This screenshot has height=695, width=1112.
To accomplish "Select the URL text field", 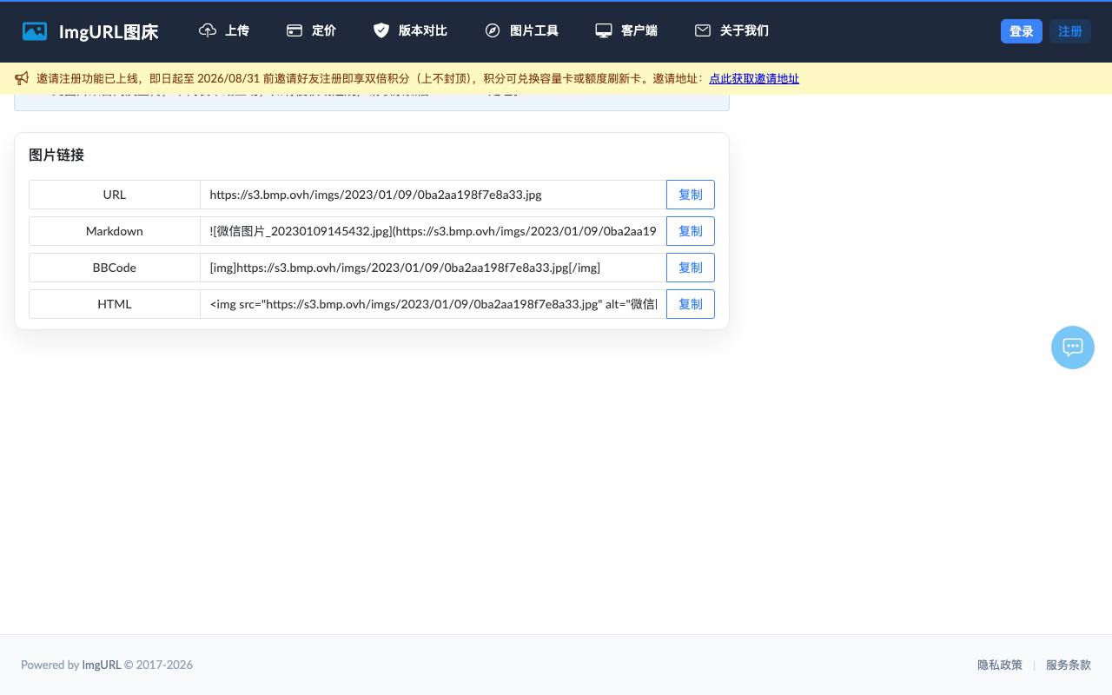I will click(434, 195).
